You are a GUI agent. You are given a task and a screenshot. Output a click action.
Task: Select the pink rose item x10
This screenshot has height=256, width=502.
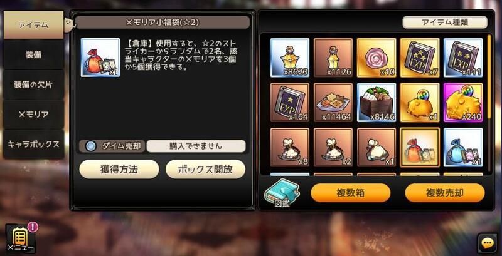pyautogui.click(x=376, y=58)
